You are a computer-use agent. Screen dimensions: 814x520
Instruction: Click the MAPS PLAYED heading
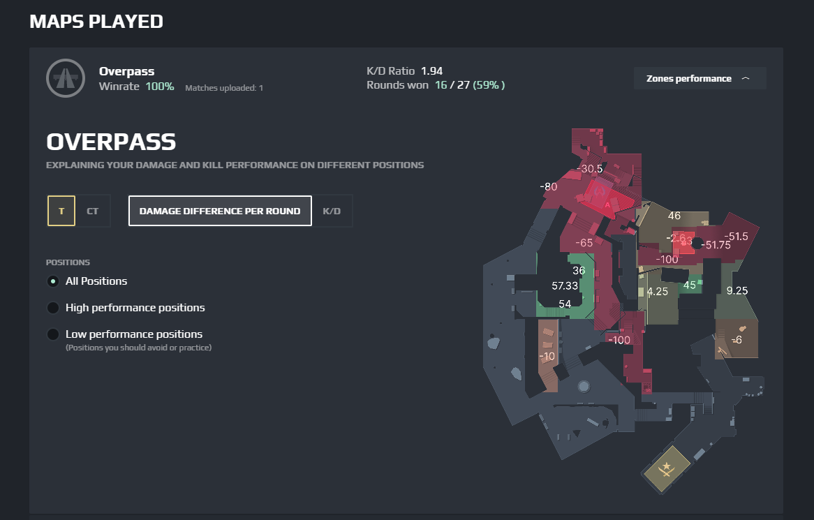(x=96, y=21)
